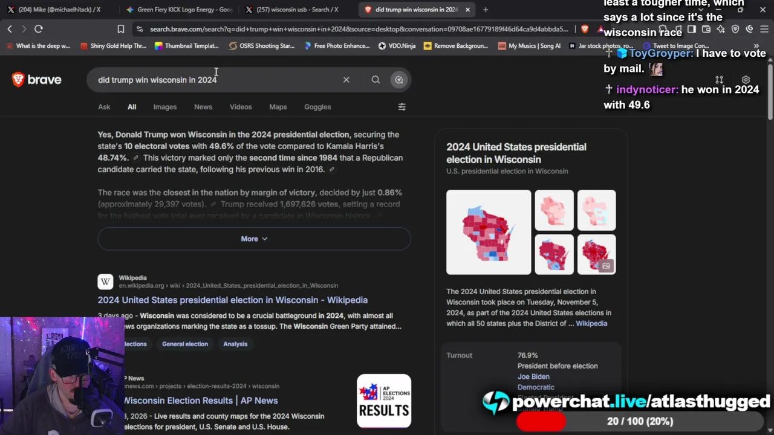The width and height of the screenshot is (774, 435).
Task: Select the Ask search tab
Action: click(104, 107)
